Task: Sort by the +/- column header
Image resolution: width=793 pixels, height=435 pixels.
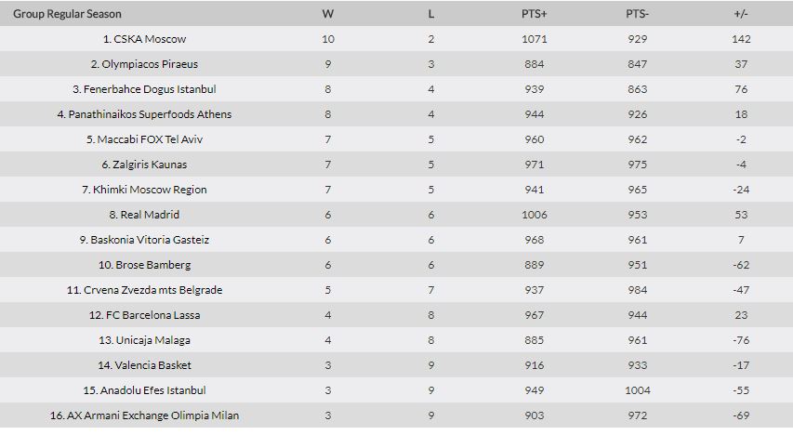Action: [x=741, y=14]
